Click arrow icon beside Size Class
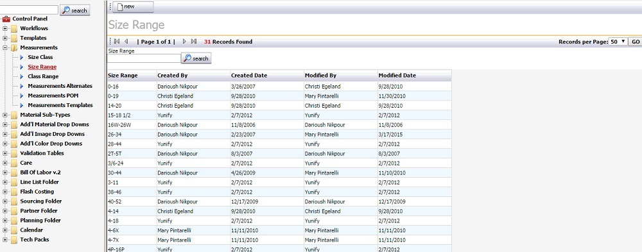The width and height of the screenshot is (642, 252). (x=22, y=57)
